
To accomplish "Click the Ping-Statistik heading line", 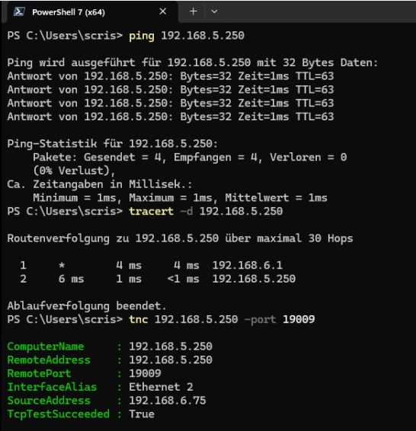I will pos(112,144).
